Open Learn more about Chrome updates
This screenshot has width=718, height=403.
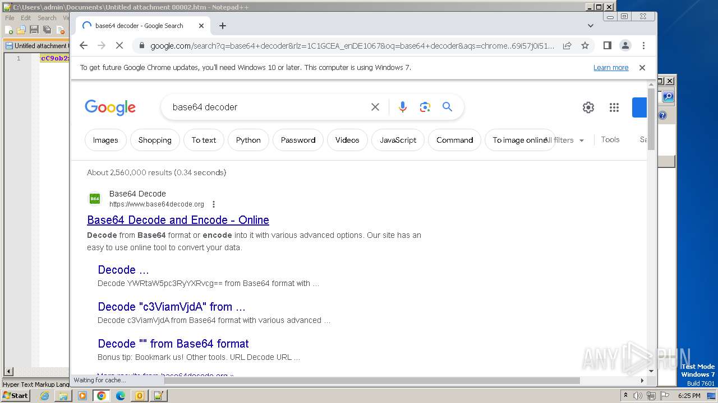(611, 67)
